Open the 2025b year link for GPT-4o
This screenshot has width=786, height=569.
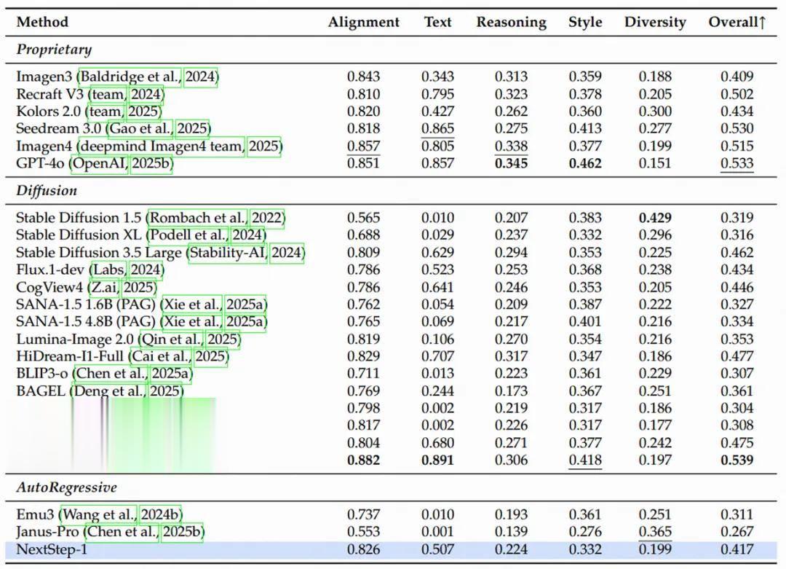pyautogui.click(x=152, y=164)
